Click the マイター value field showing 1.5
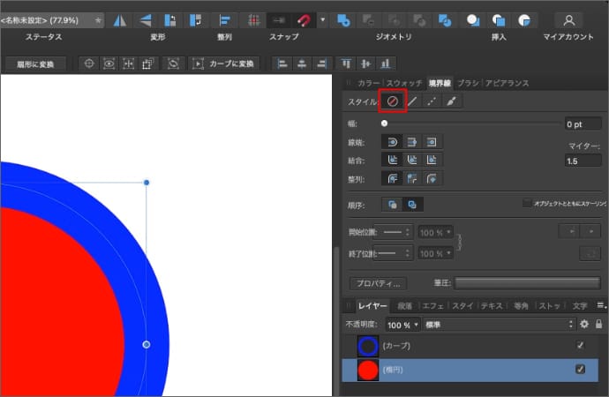The width and height of the screenshot is (609, 397). [x=583, y=161]
